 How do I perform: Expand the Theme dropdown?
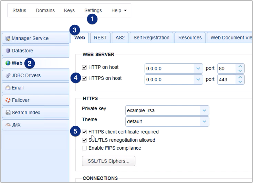coord(205,121)
